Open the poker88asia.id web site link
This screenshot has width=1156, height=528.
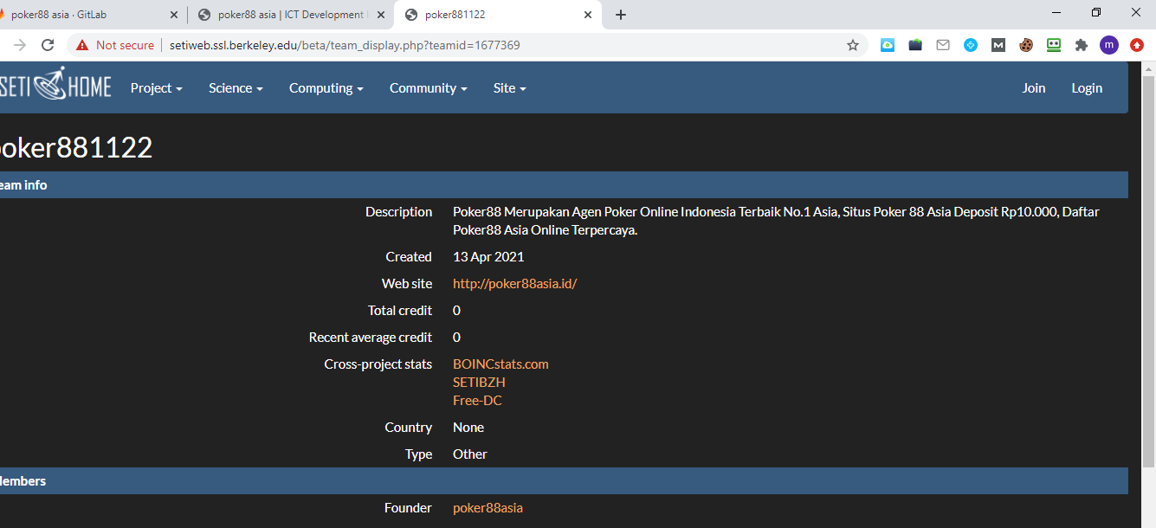514,284
